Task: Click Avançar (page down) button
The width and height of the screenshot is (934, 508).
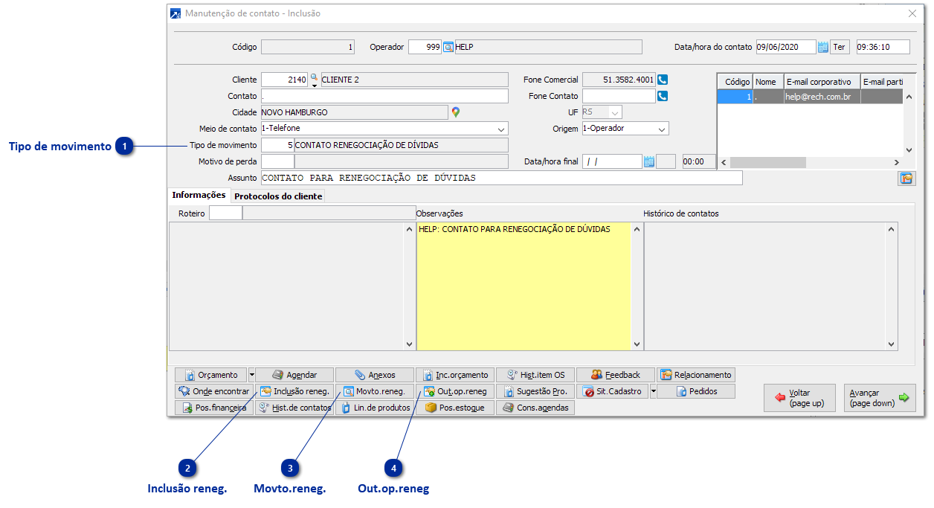Action: tap(880, 398)
